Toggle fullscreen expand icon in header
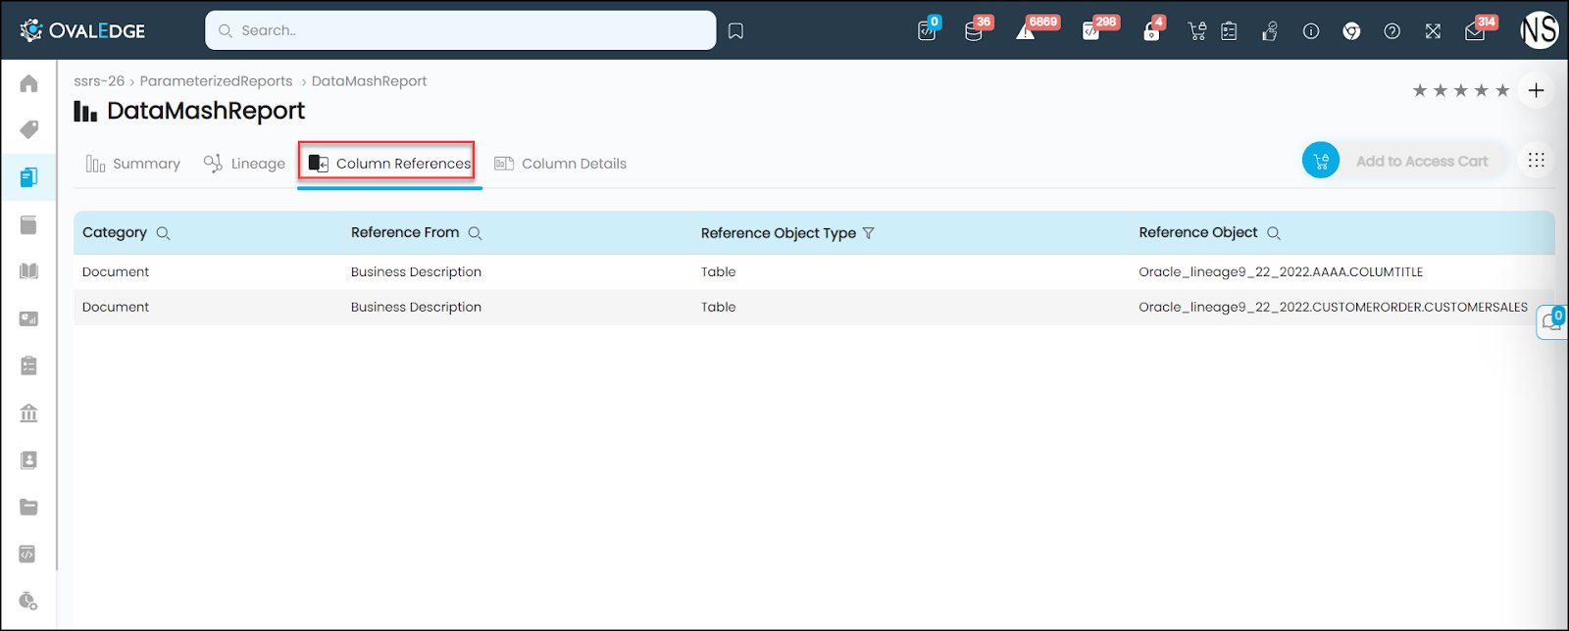1569x631 pixels. (1433, 31)
